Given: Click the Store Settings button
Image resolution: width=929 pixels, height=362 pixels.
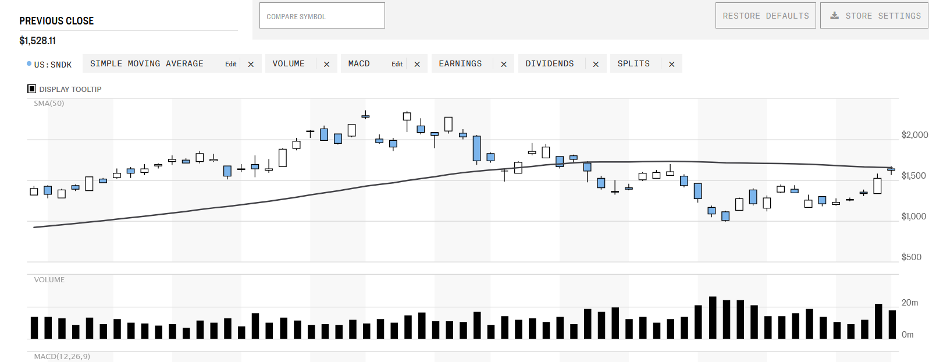Looking at the screenshot, I should [874, 16].
